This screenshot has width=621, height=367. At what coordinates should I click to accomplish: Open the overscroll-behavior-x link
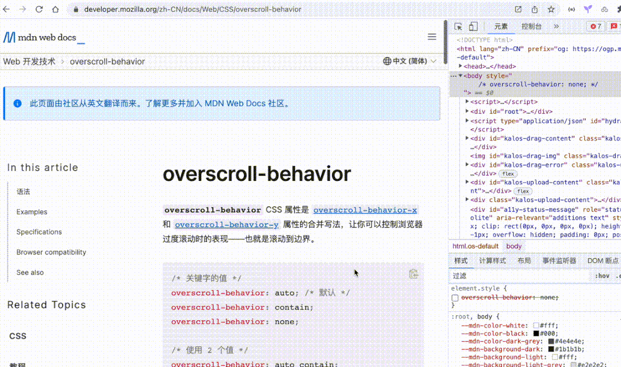coord(365,210)
